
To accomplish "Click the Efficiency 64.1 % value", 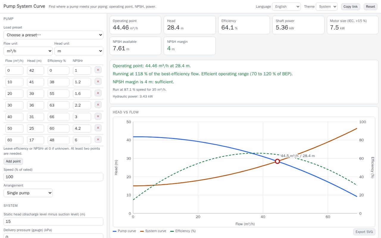I will click(x=229, y=28).
